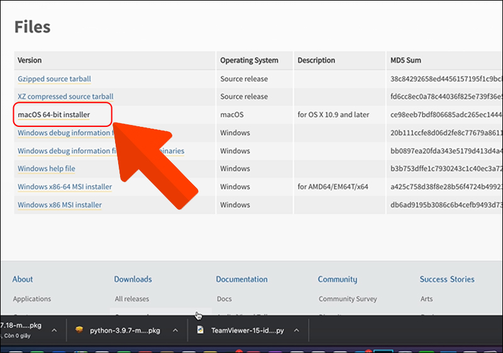The image size is (503, 353).
Task: Open the Community footer heading
Action: (337, 280)
